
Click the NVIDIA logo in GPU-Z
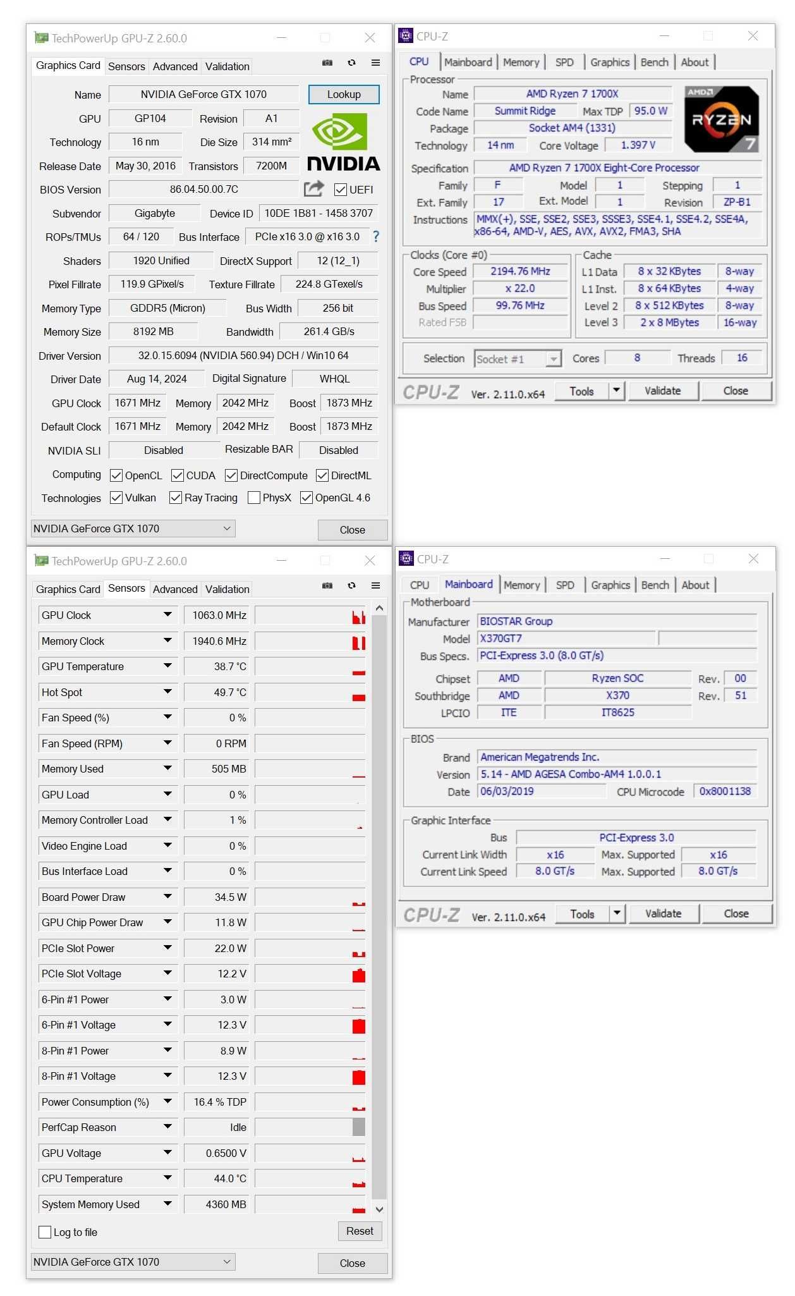(x=343, y=142)
